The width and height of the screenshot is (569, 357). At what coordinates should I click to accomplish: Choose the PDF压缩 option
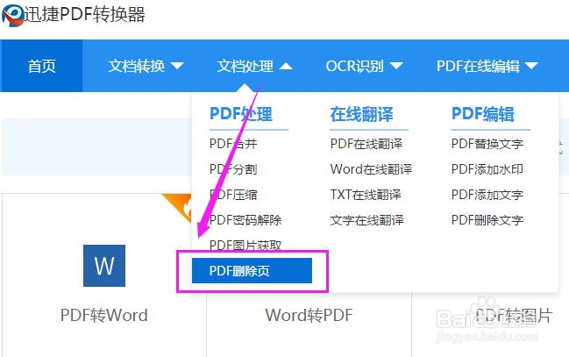[x=233, y=195]
